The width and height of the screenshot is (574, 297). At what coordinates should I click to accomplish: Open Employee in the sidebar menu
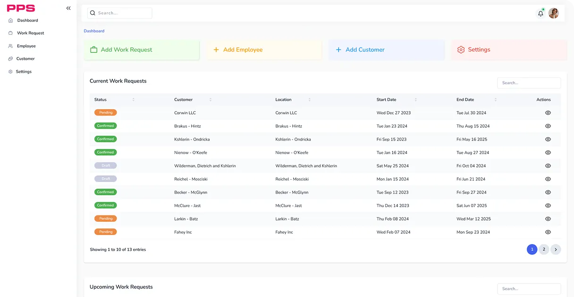click(26, 46)
